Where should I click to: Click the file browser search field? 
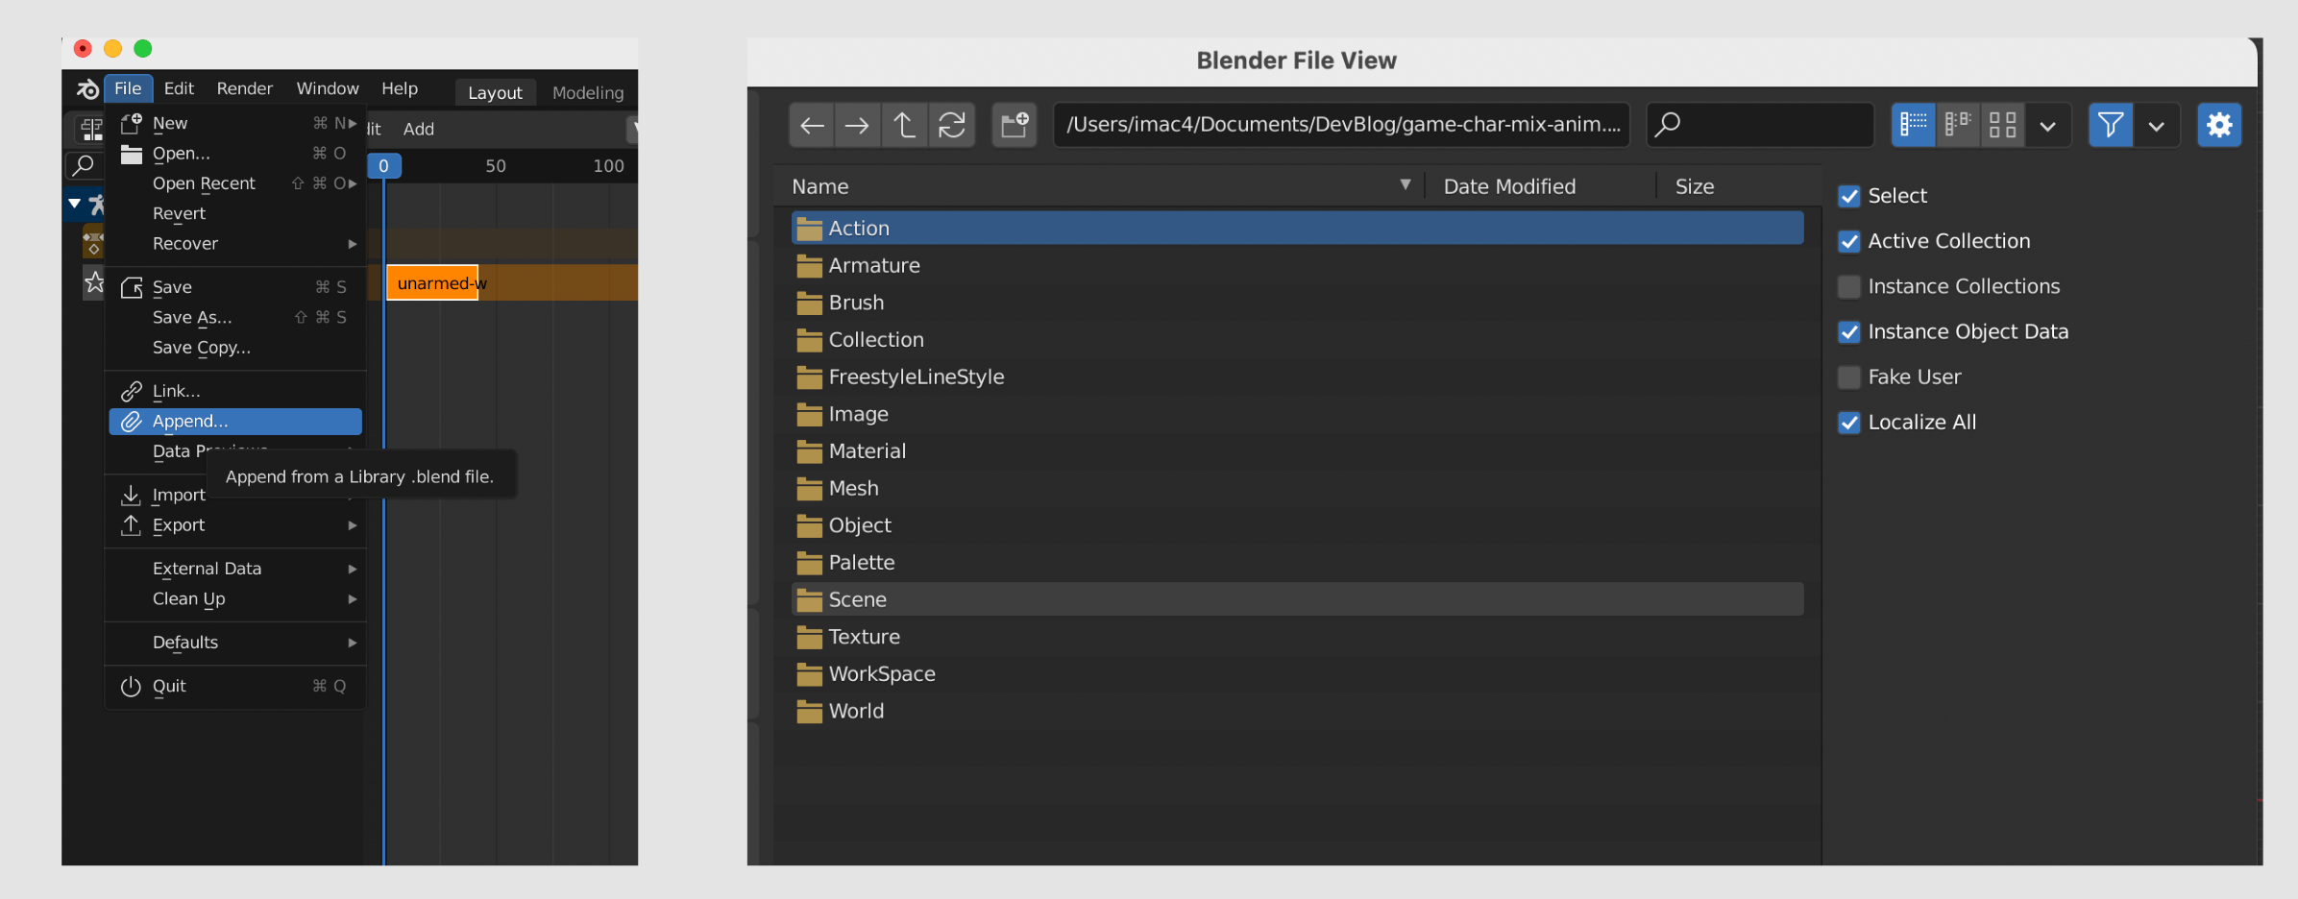[x=1760, y=125]
